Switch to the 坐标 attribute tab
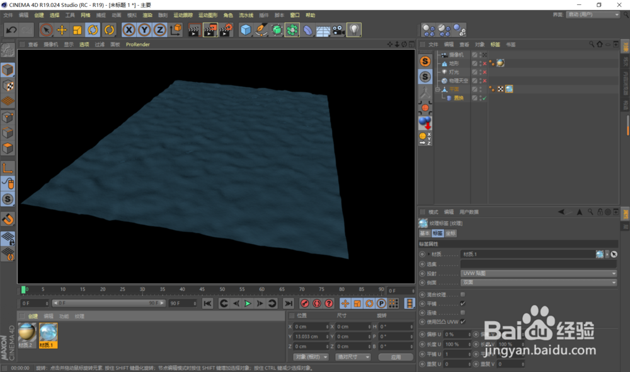This screenshot has width=630, height=372. click(x=450, y=233)
